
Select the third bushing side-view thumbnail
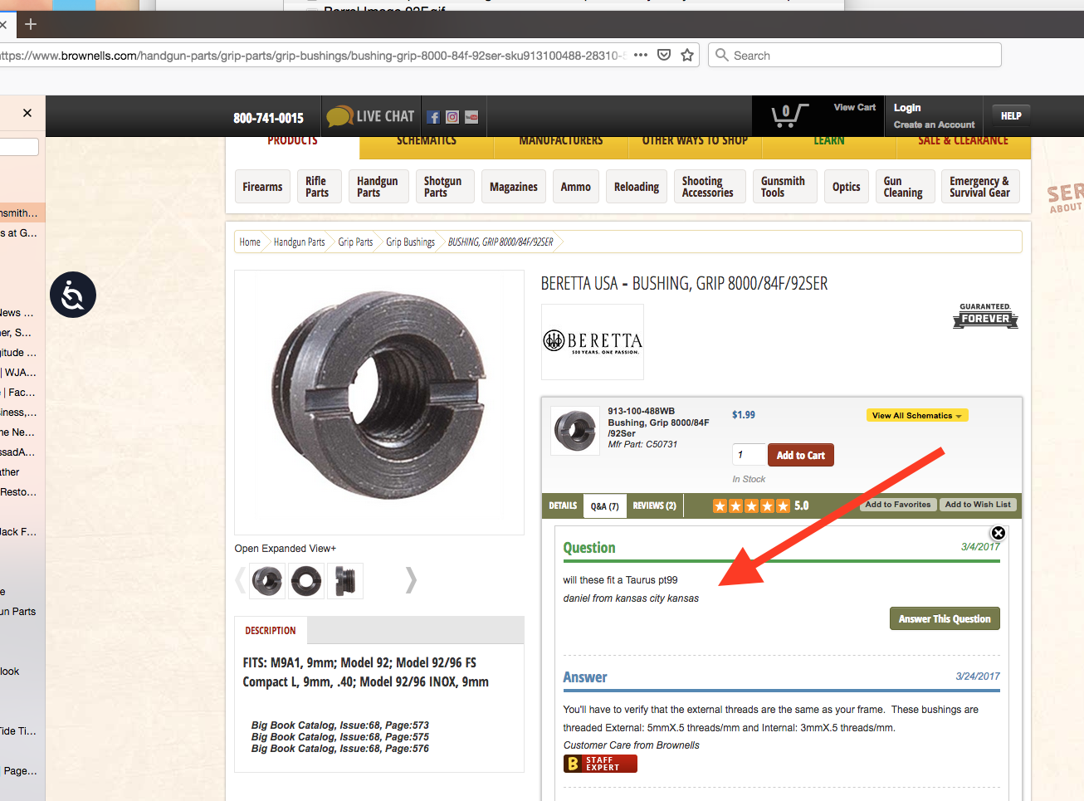(x=345, y=581)
